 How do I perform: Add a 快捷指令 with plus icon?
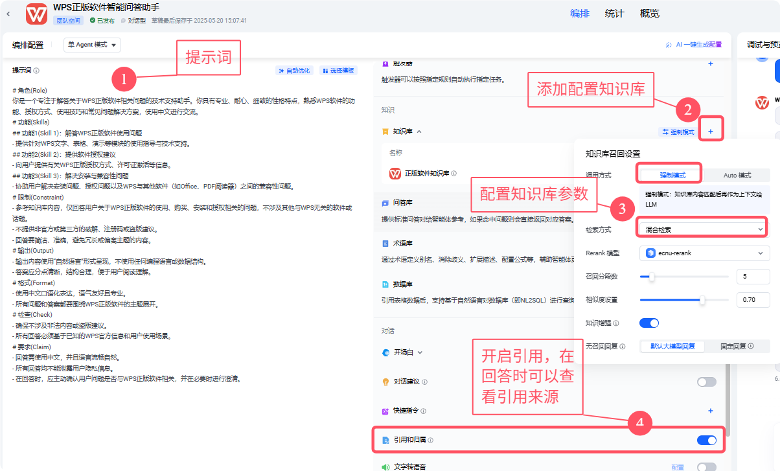pyautogui.click(x=711, y=411)
